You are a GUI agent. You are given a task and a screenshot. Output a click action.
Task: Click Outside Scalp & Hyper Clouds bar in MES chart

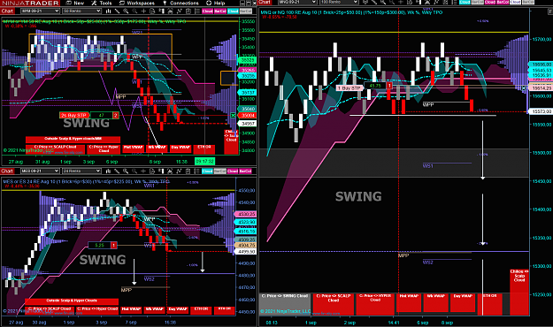pos(72,300)
